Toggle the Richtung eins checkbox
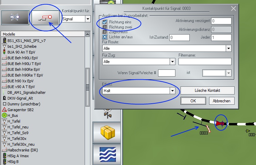This screenshot has width=256, height=165. tap(105, 22)
